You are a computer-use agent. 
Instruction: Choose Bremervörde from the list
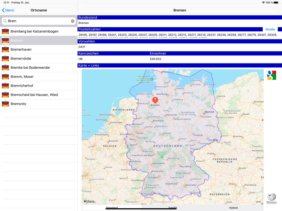39,59
